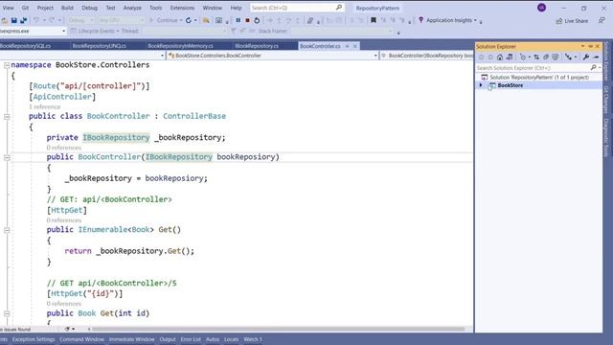
Task: Click the Home icon in Solution Explorer
Action: point(500,57)
